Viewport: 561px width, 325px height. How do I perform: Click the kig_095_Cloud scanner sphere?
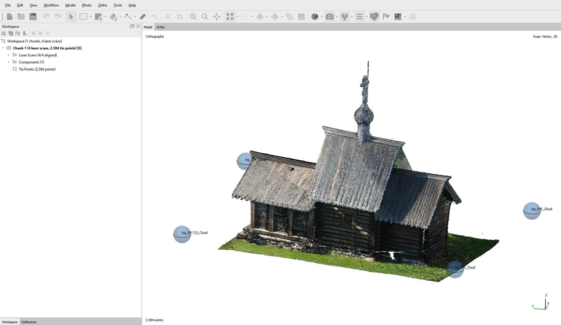532,211
